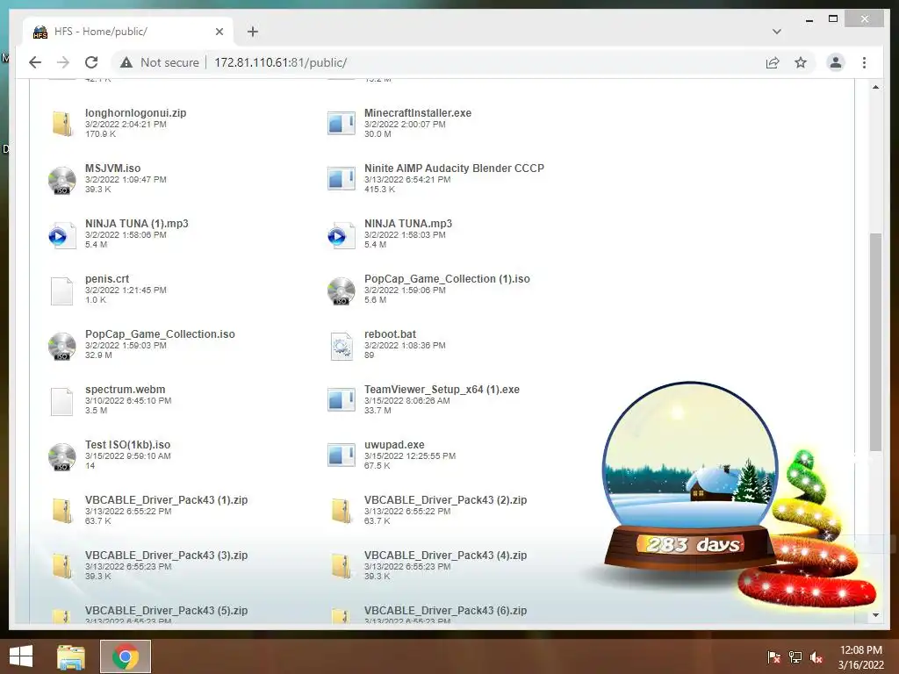
Task: Click the scrollbar up arrow
Action: pos(875,87)
